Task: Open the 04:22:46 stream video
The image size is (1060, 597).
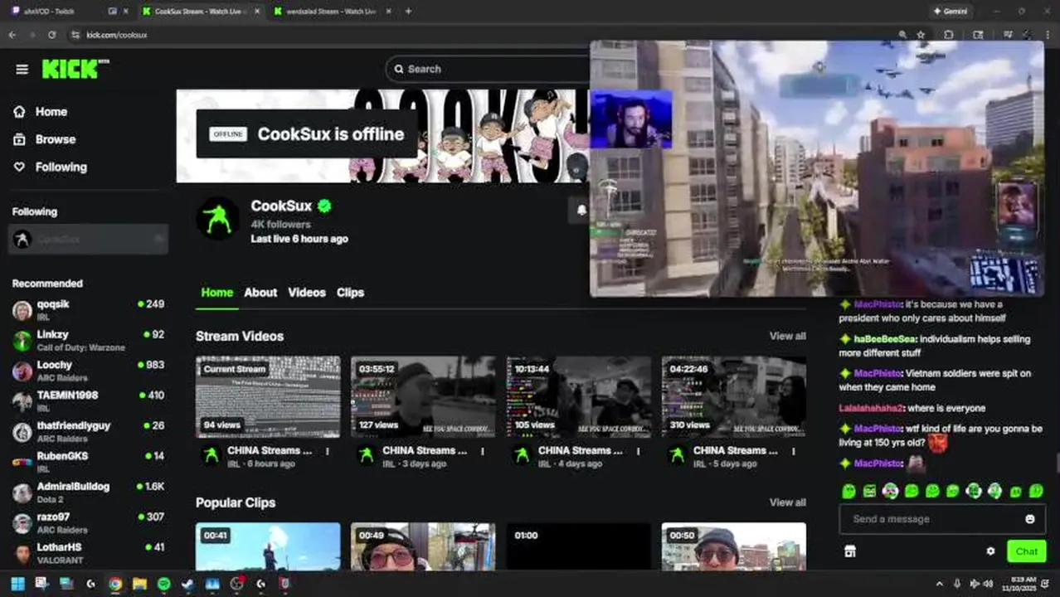Action: pos(734,396)
